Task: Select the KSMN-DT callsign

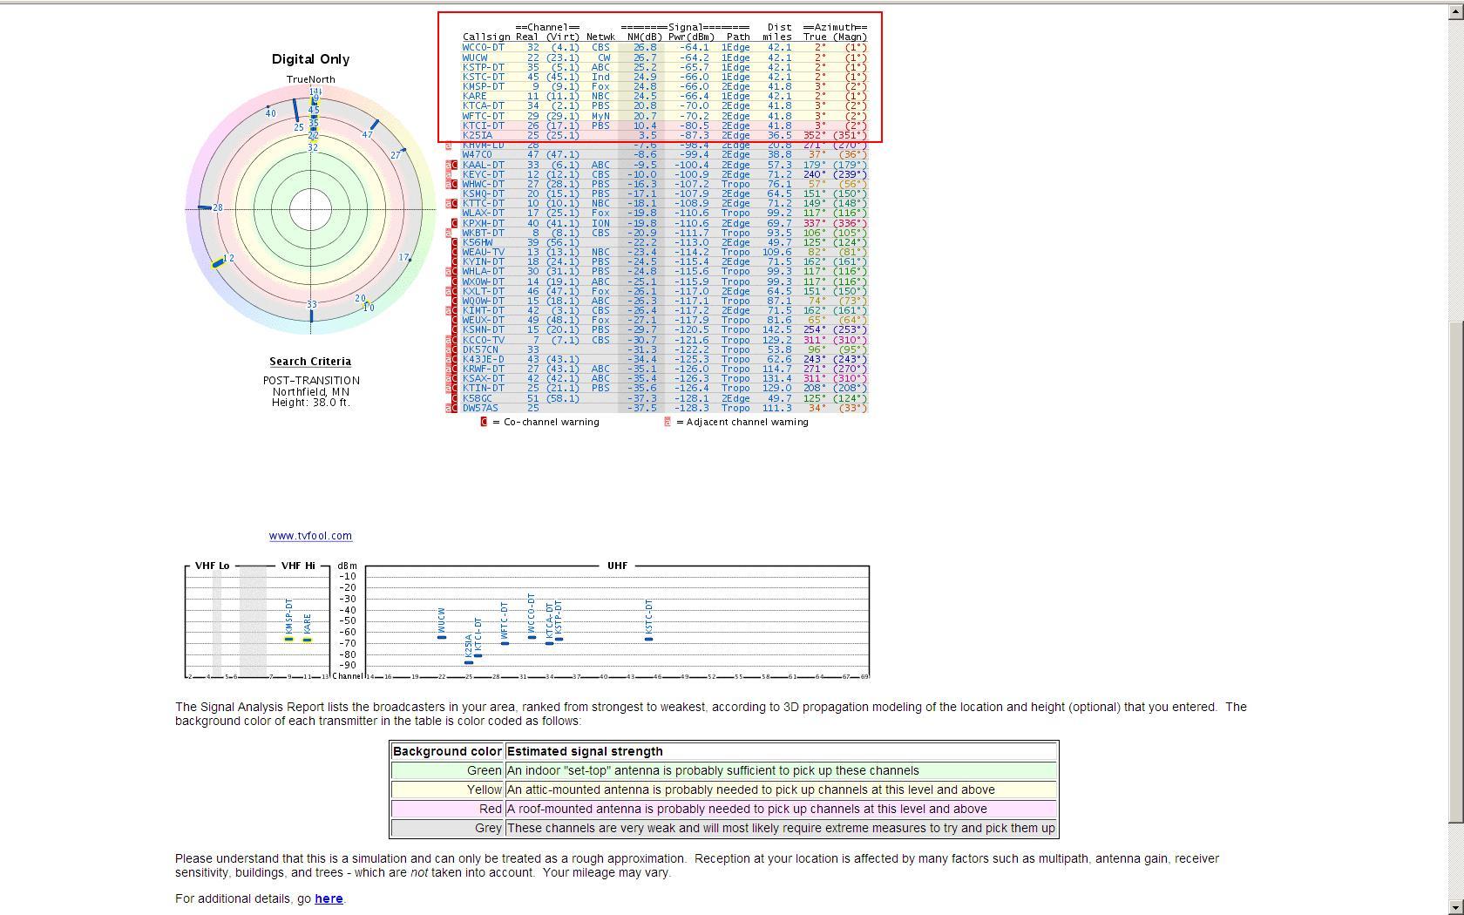Action: pyautogui.click(x=484, y=330)
